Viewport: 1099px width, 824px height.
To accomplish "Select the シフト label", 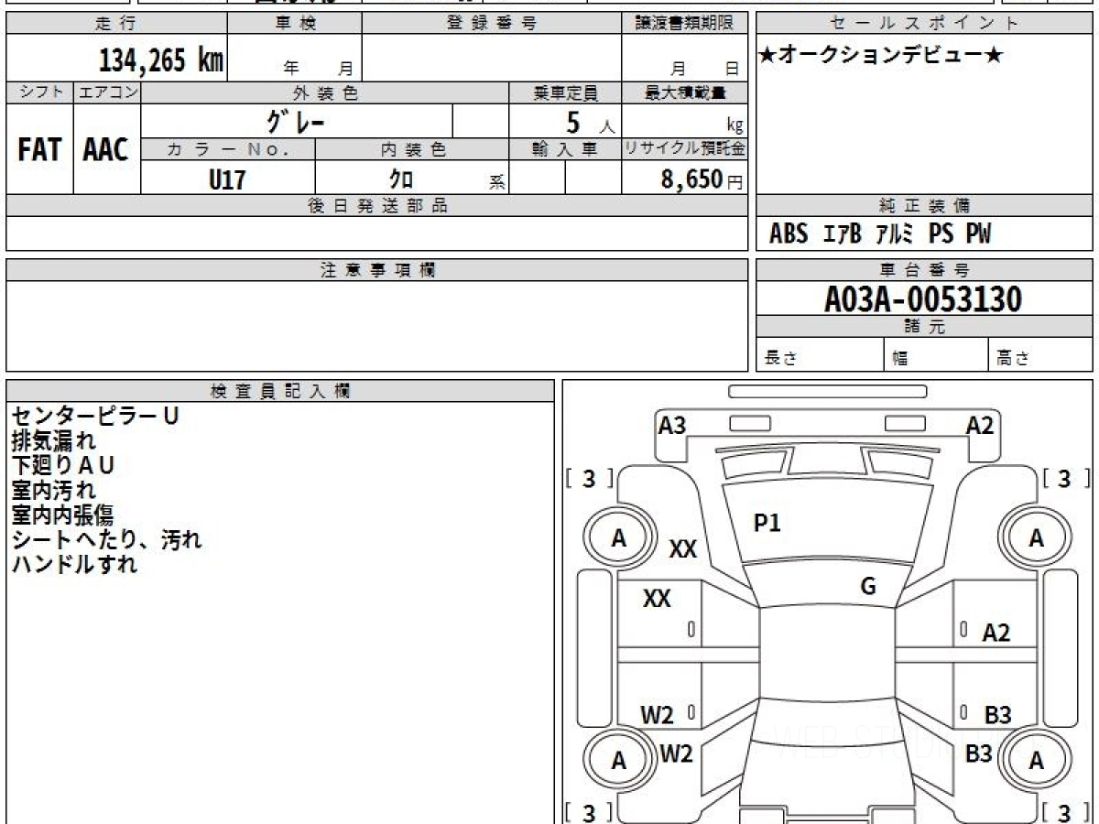I will pyautogui.click(x=40, y=92).
